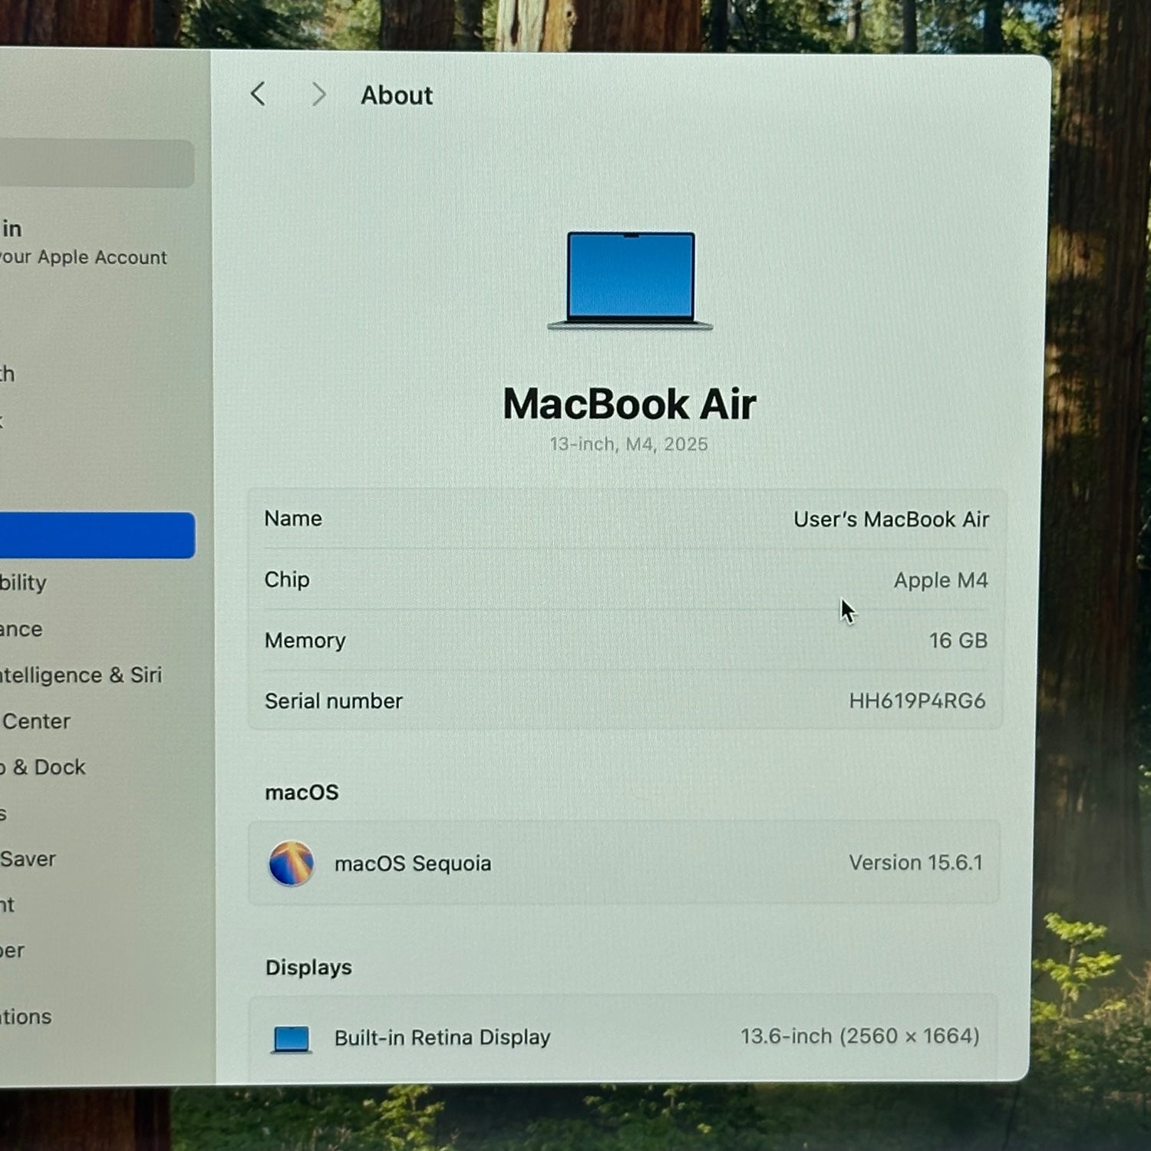Open the Apple Account sign-in sidebar entry

tap(83, 242)
